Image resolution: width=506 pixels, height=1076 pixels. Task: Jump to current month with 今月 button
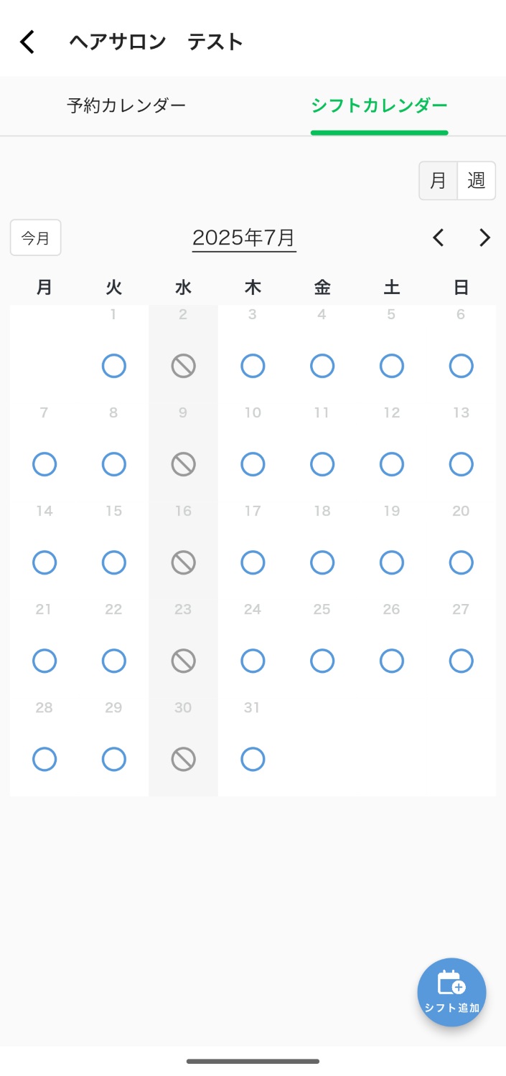35,237
